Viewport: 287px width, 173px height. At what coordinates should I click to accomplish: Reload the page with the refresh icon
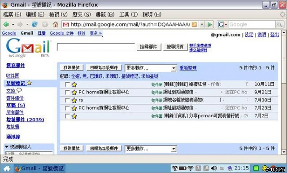(x=35, y=24)
